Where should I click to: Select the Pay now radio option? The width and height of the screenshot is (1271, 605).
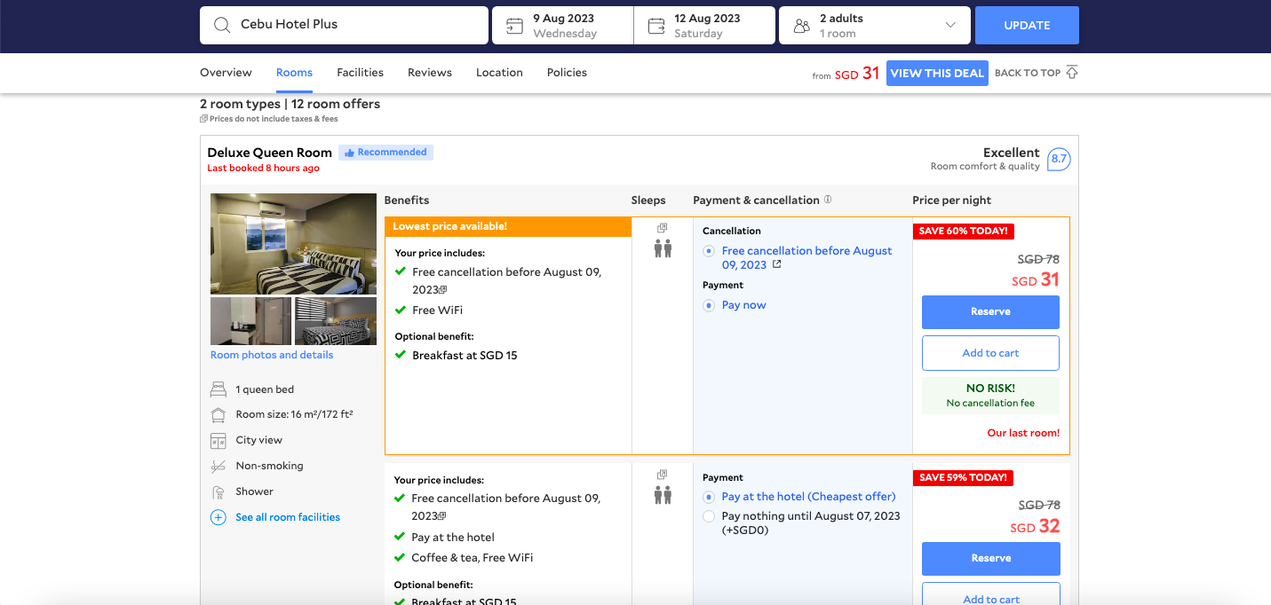tap(709, 305)
